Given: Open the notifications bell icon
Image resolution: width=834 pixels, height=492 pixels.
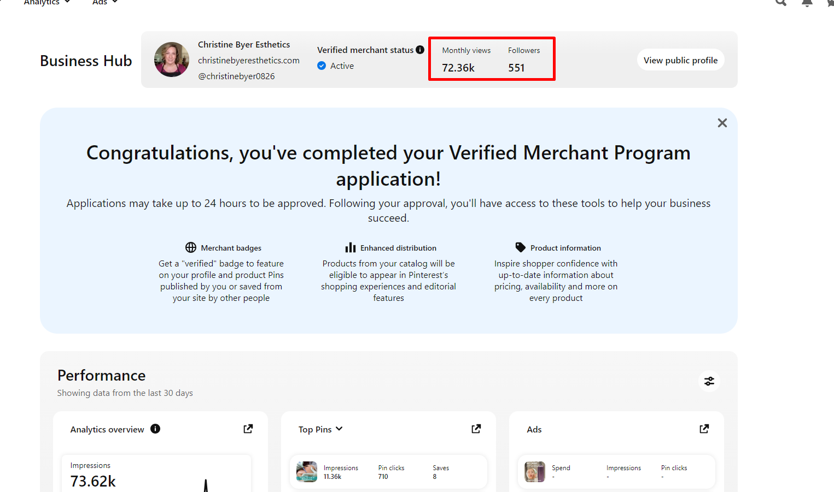Looking at the screenshot, I should point(807,3).
